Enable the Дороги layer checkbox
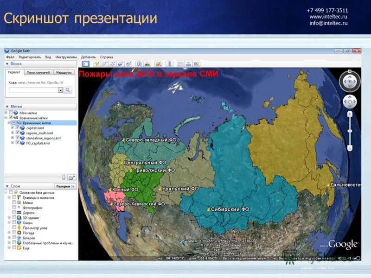This screenshot has width=371, height=278. coord(14,212)
